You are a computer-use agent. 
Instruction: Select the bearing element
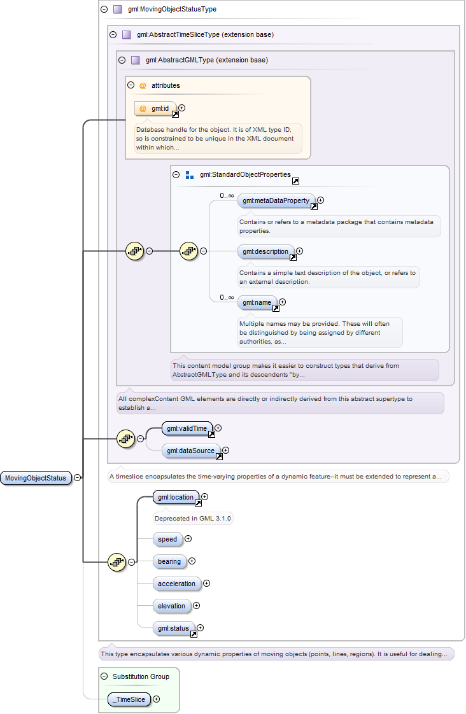pyautogui.click(x=169, y=561)
